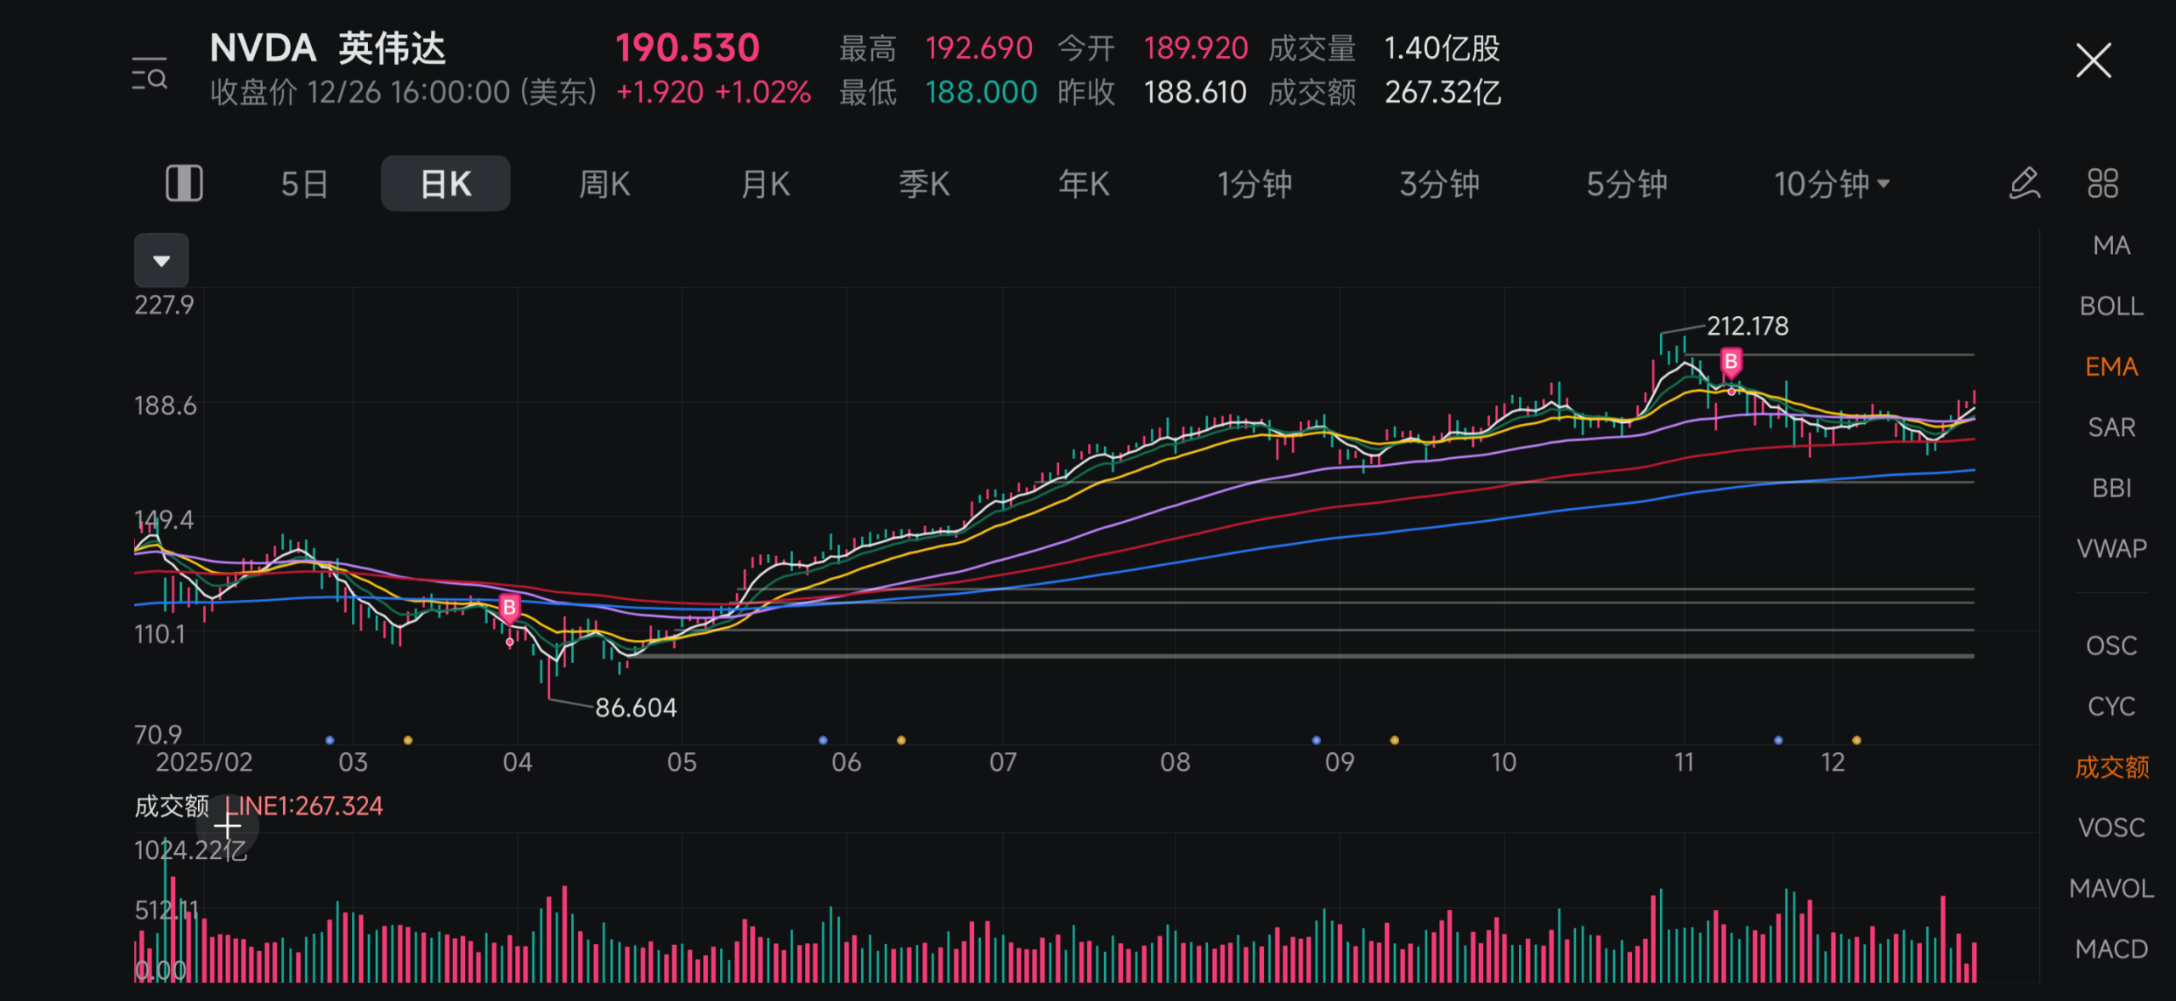Select the 月K monthly chart tab
Screen dimensions: 2176x1001
point(765,184)
